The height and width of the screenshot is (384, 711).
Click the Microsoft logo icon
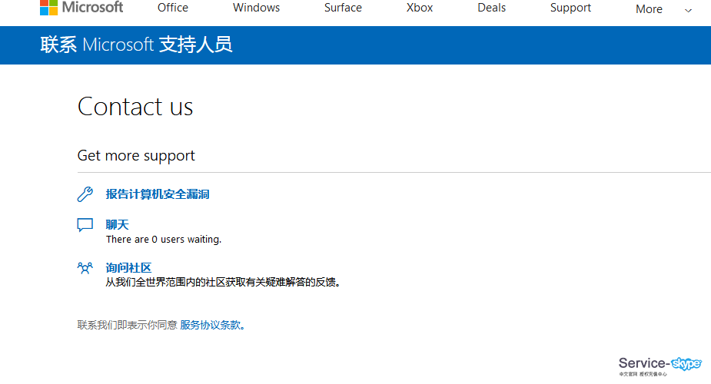[48, 7]
